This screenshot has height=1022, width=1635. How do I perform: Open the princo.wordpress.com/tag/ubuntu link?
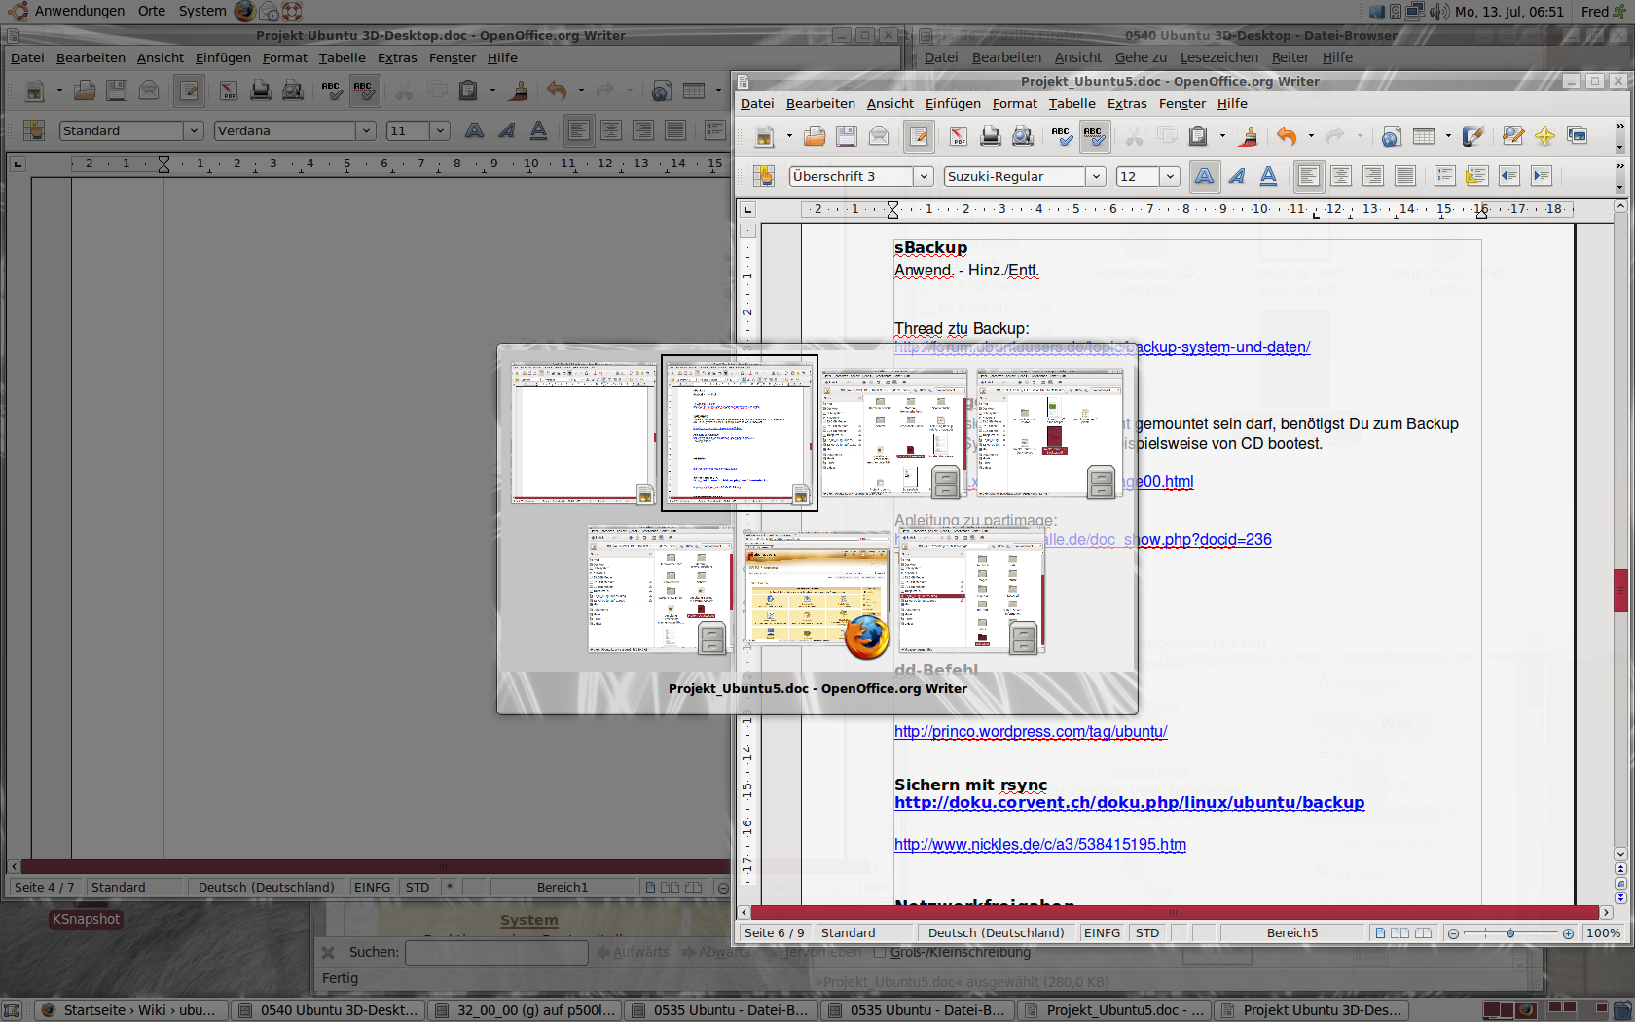[x=1031, y=732]
